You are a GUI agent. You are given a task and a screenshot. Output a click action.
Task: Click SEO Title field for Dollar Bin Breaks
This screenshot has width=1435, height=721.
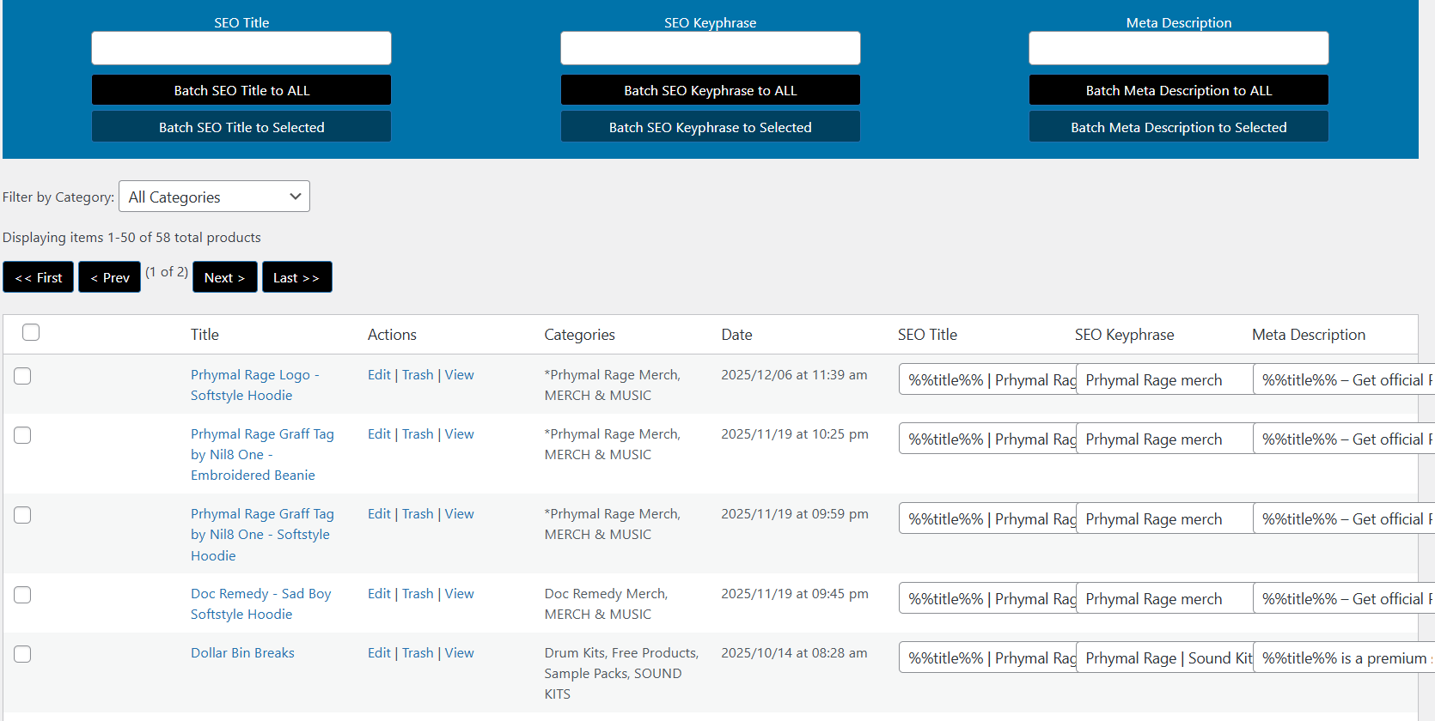tap(987, 657)
